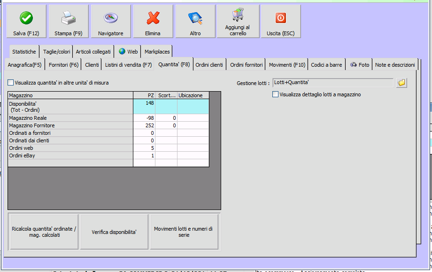Open the Web tab with globe icon
This screenshot has height=272, width=432.
(128, 52)
